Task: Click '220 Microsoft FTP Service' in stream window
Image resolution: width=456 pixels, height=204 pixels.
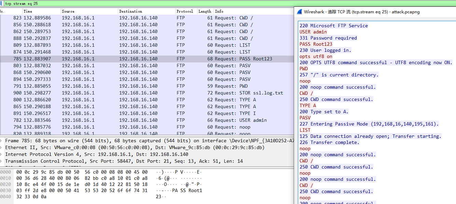Action: (334, 26)
